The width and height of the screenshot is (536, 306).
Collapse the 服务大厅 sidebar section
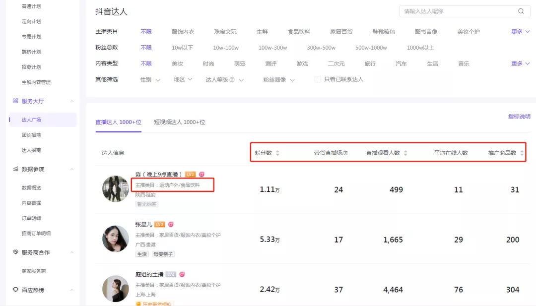[x=72, y=101]
